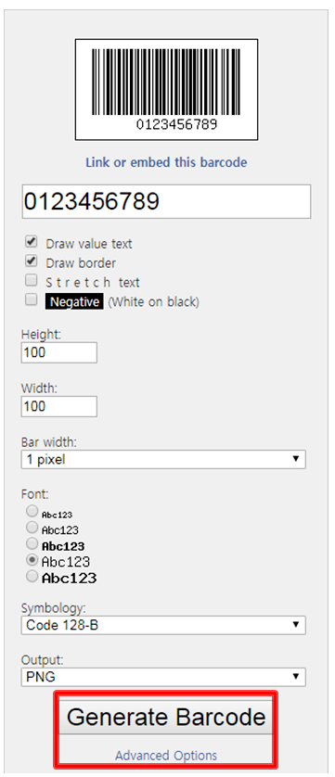The height and width of the screenshot is (777, 335).
Task: Click the Width input field
Action: pos(59,406)
